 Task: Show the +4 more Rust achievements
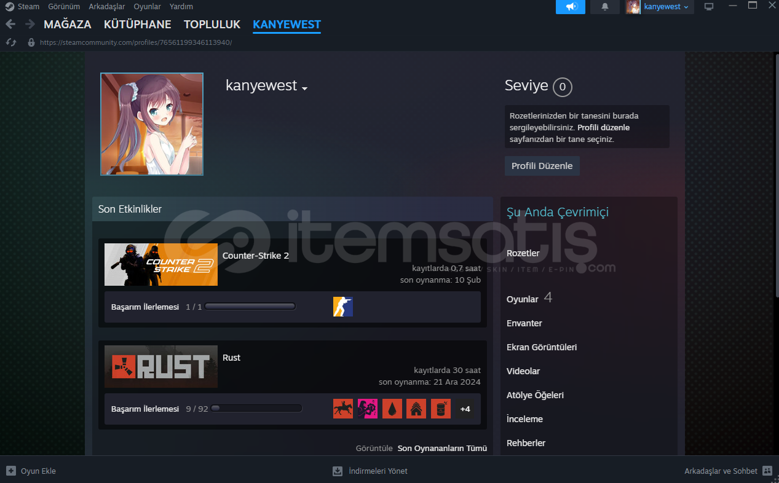point(465,409)
